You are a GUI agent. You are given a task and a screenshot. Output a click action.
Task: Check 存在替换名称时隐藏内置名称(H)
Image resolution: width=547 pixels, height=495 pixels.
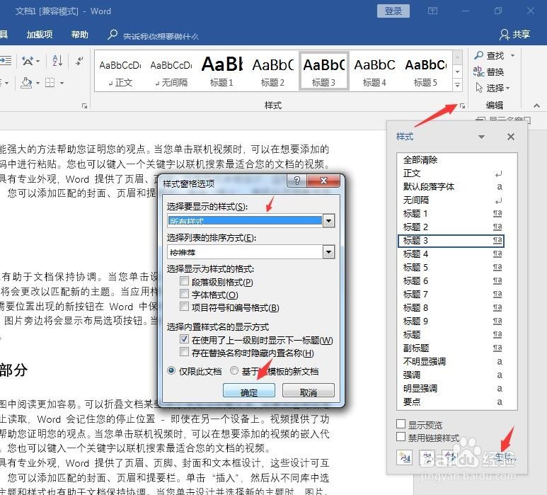[184, 351]
